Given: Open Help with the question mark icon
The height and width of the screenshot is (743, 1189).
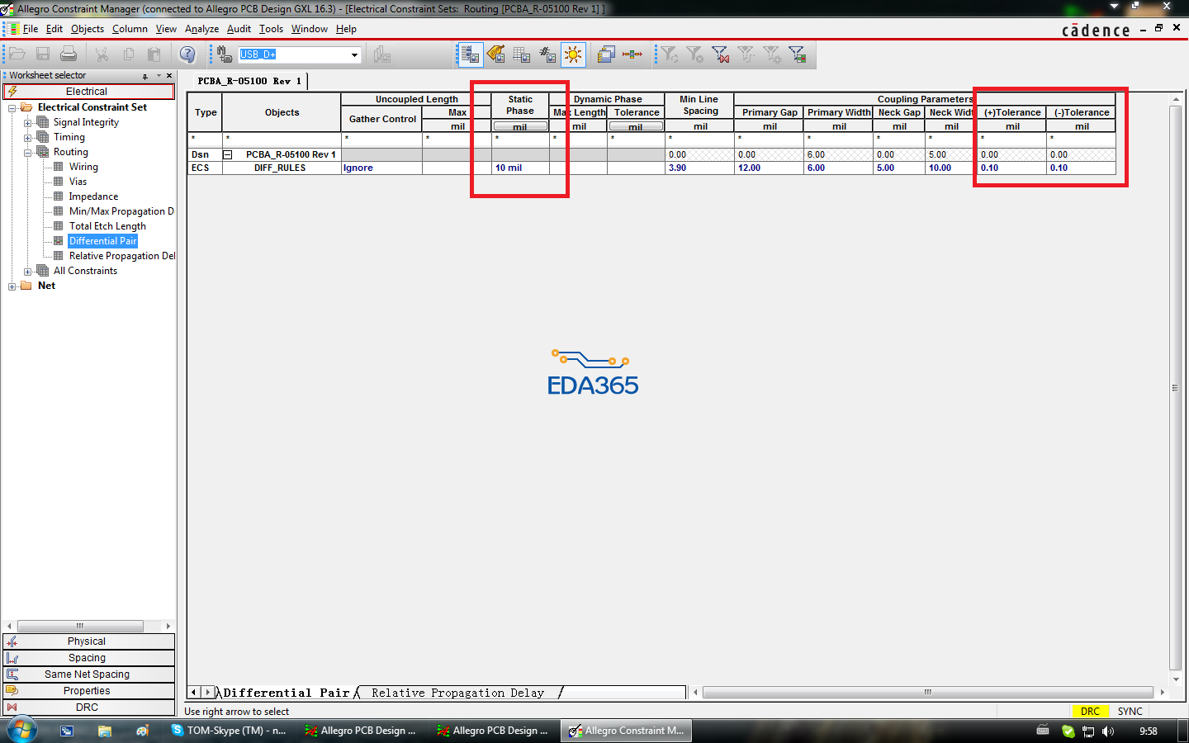Looking at the screenshot, I should pos(187,54).
